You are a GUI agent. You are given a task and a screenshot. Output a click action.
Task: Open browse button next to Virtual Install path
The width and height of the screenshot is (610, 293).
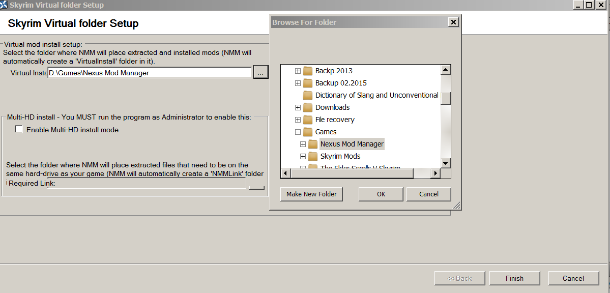pyautogui.click(x=260, y=72)
